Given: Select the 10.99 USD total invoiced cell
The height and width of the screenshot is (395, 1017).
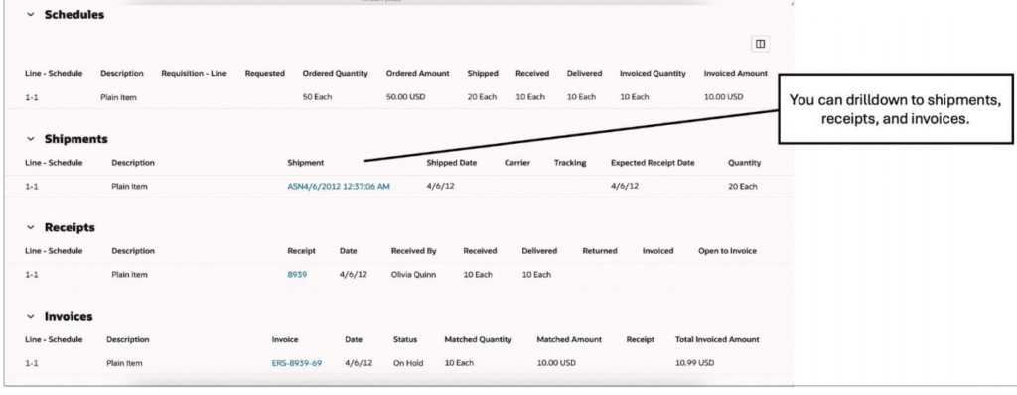Looking at the screenshot, I should [694, 363].
